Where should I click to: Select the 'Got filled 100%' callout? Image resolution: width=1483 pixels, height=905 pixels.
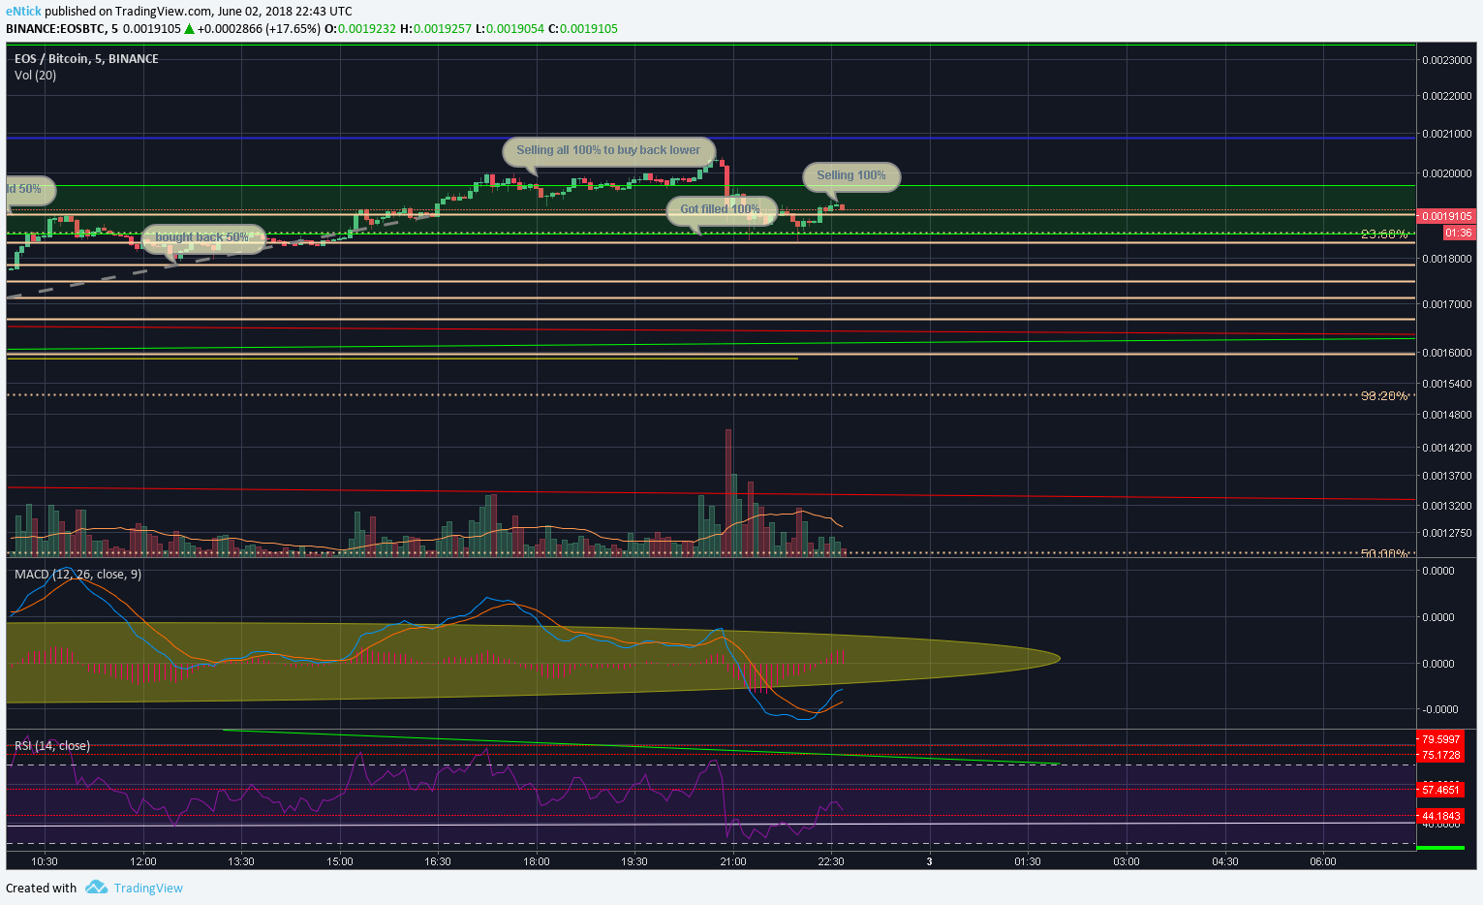[x=721, y=209]
